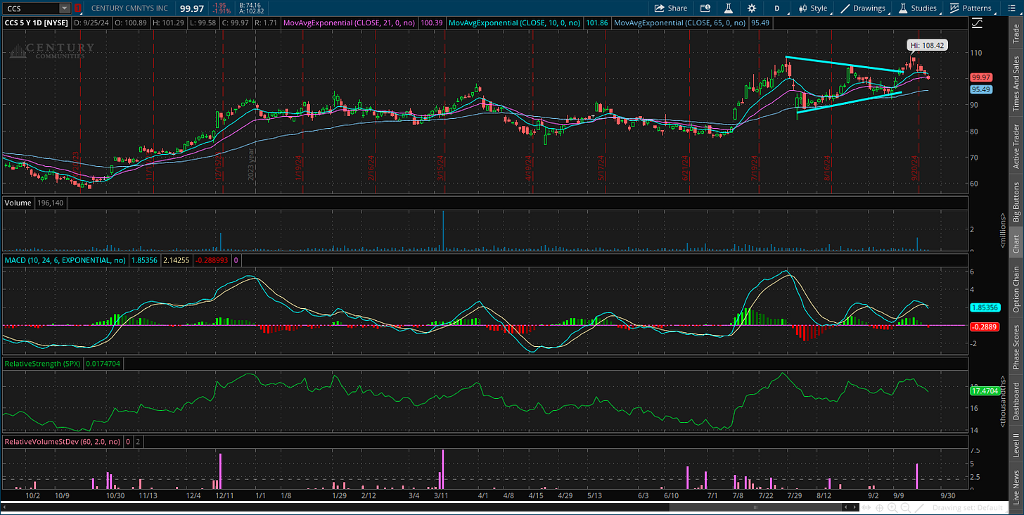Switch to the Trade sidebar tab
This screenshot has width=1024, height=515.
click(1016, 34)
